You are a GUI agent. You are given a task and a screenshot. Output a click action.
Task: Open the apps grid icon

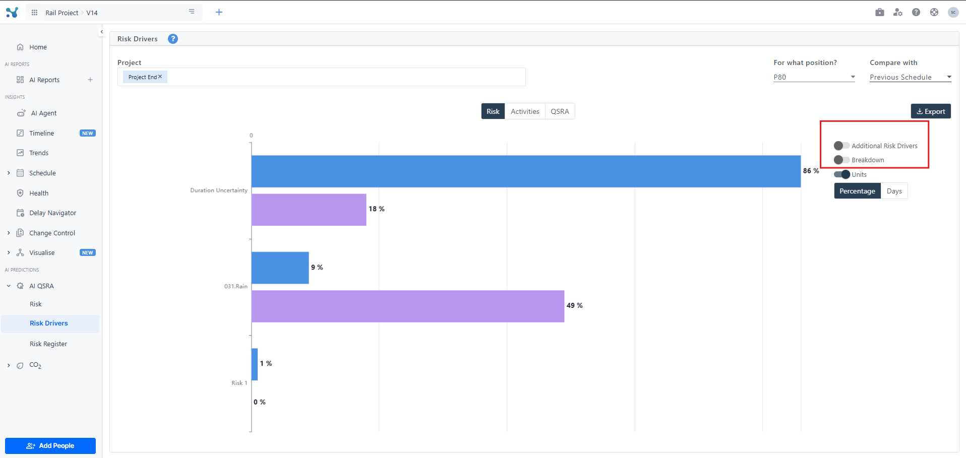click(34, 13)
